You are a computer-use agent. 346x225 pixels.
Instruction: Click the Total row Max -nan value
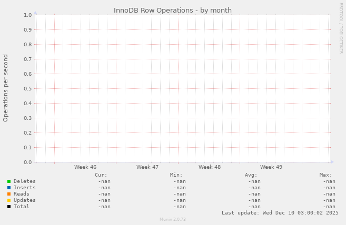point(329,207)
